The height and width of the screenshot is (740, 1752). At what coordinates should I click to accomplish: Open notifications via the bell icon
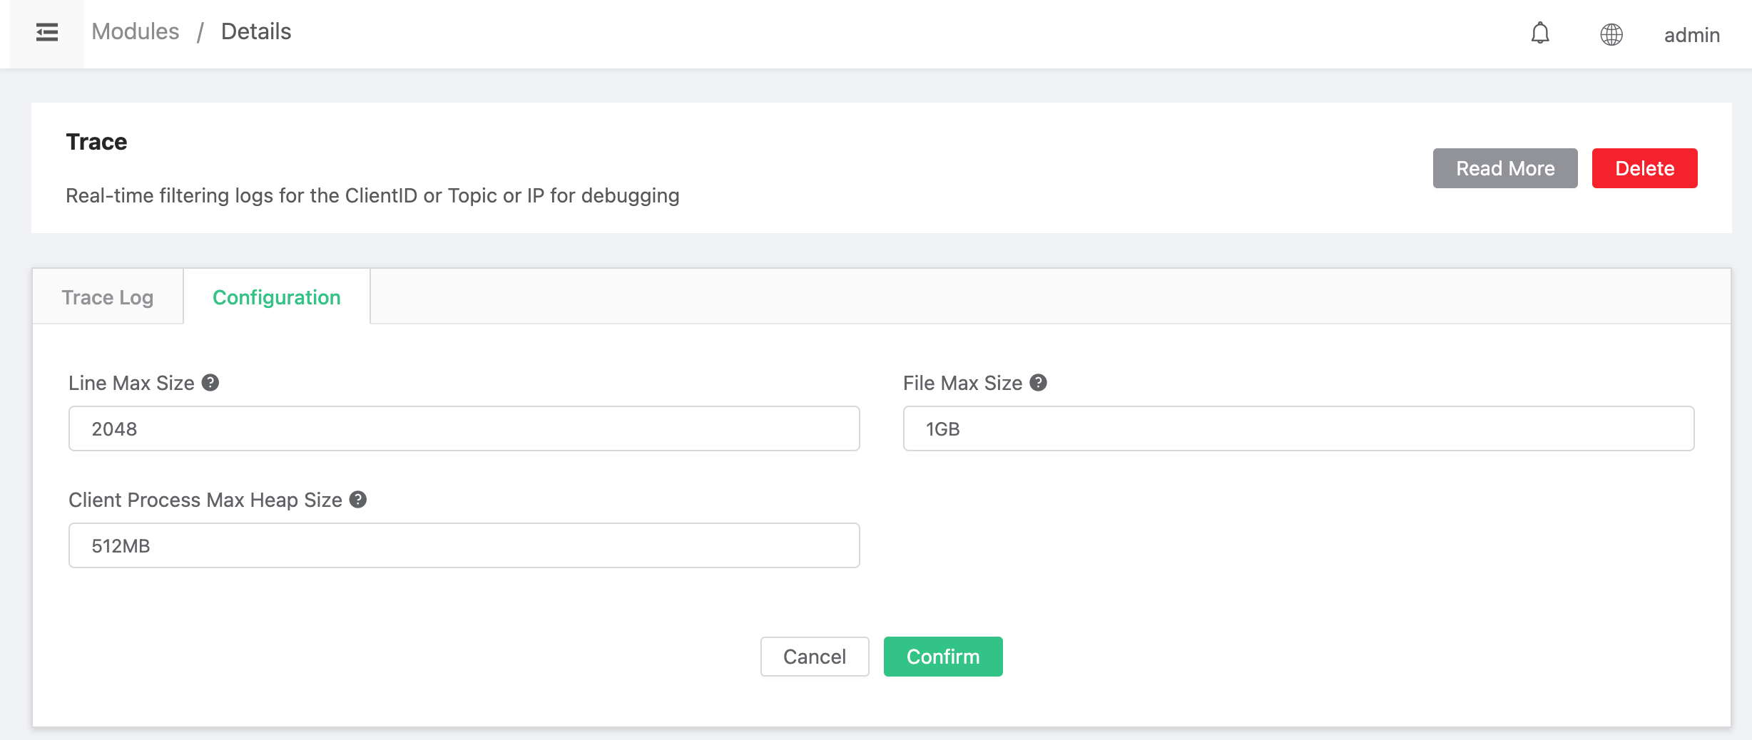(1540, 34)
